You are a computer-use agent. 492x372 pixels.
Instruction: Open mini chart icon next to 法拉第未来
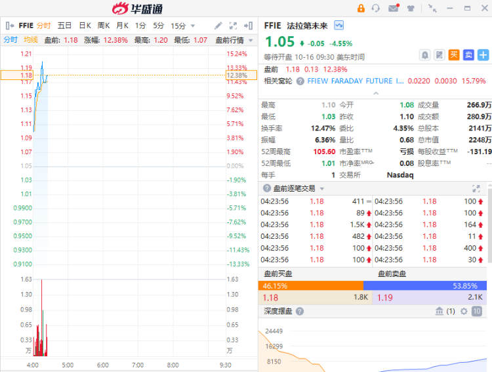click(339, 25)
